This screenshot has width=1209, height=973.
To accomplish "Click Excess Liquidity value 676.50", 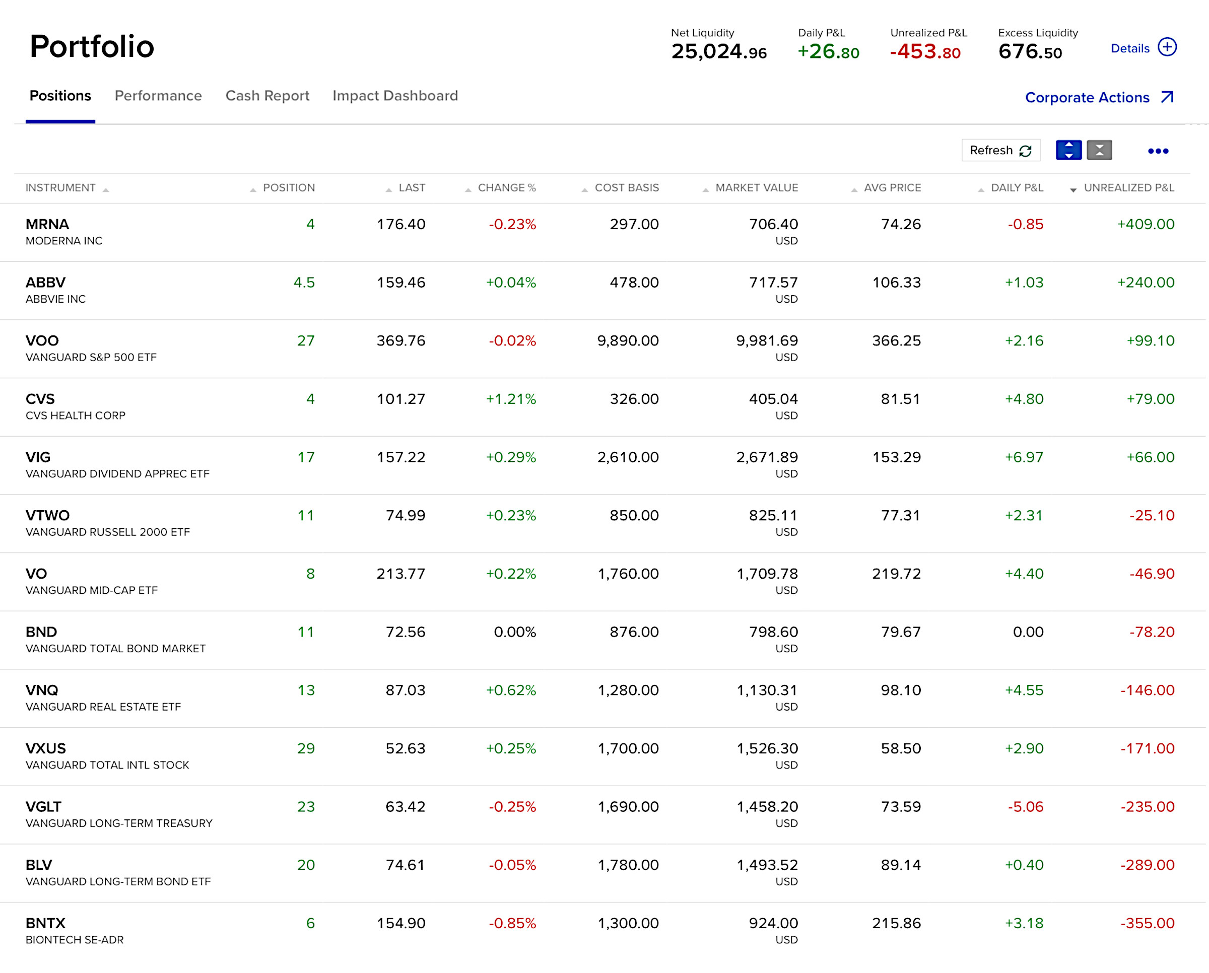I will (1030, 51).
